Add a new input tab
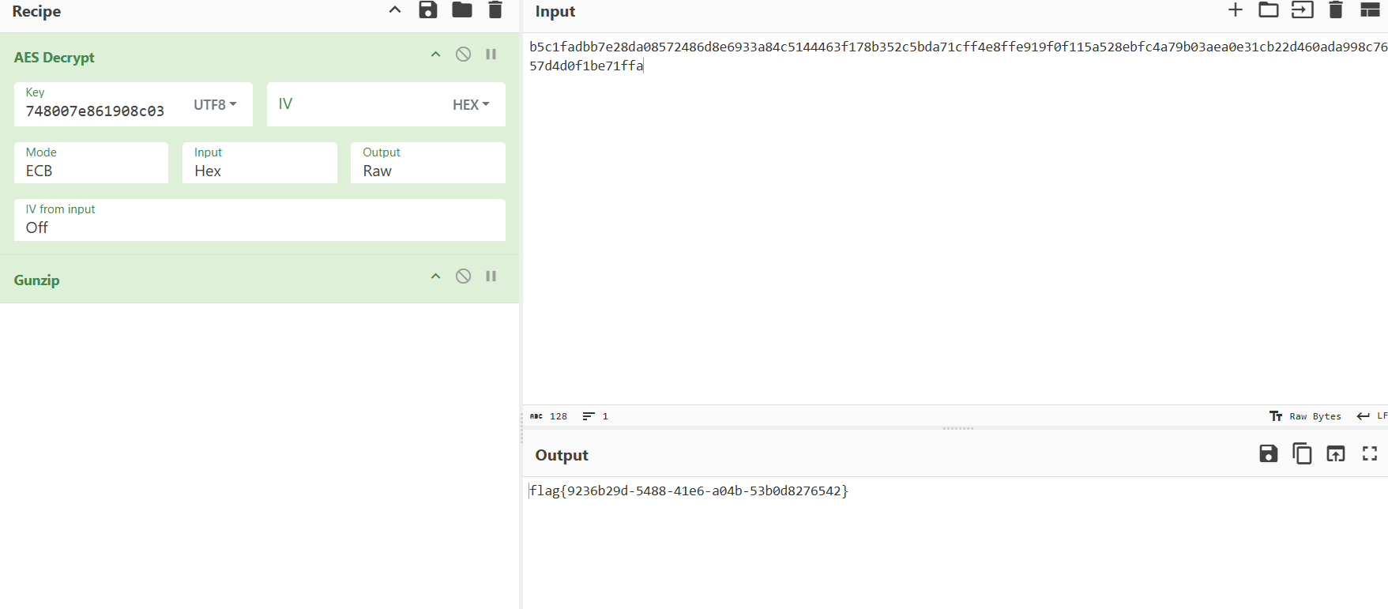Screen dimensions: 1388x609 pyautogui.click(x=1236, y=9)
